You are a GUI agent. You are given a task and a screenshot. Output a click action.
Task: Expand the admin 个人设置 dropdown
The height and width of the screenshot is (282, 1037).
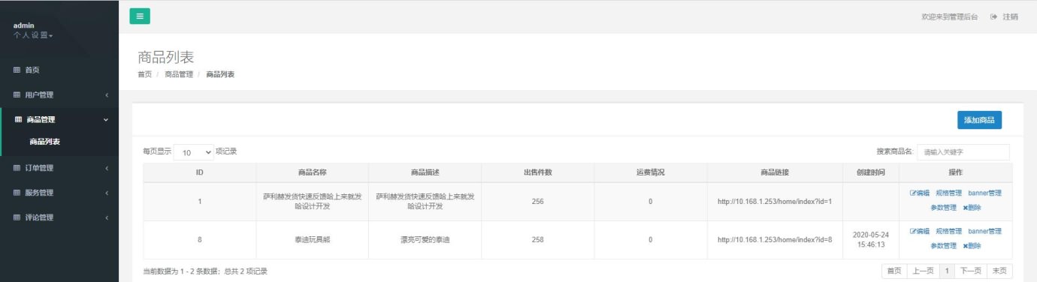coord(33,35)
